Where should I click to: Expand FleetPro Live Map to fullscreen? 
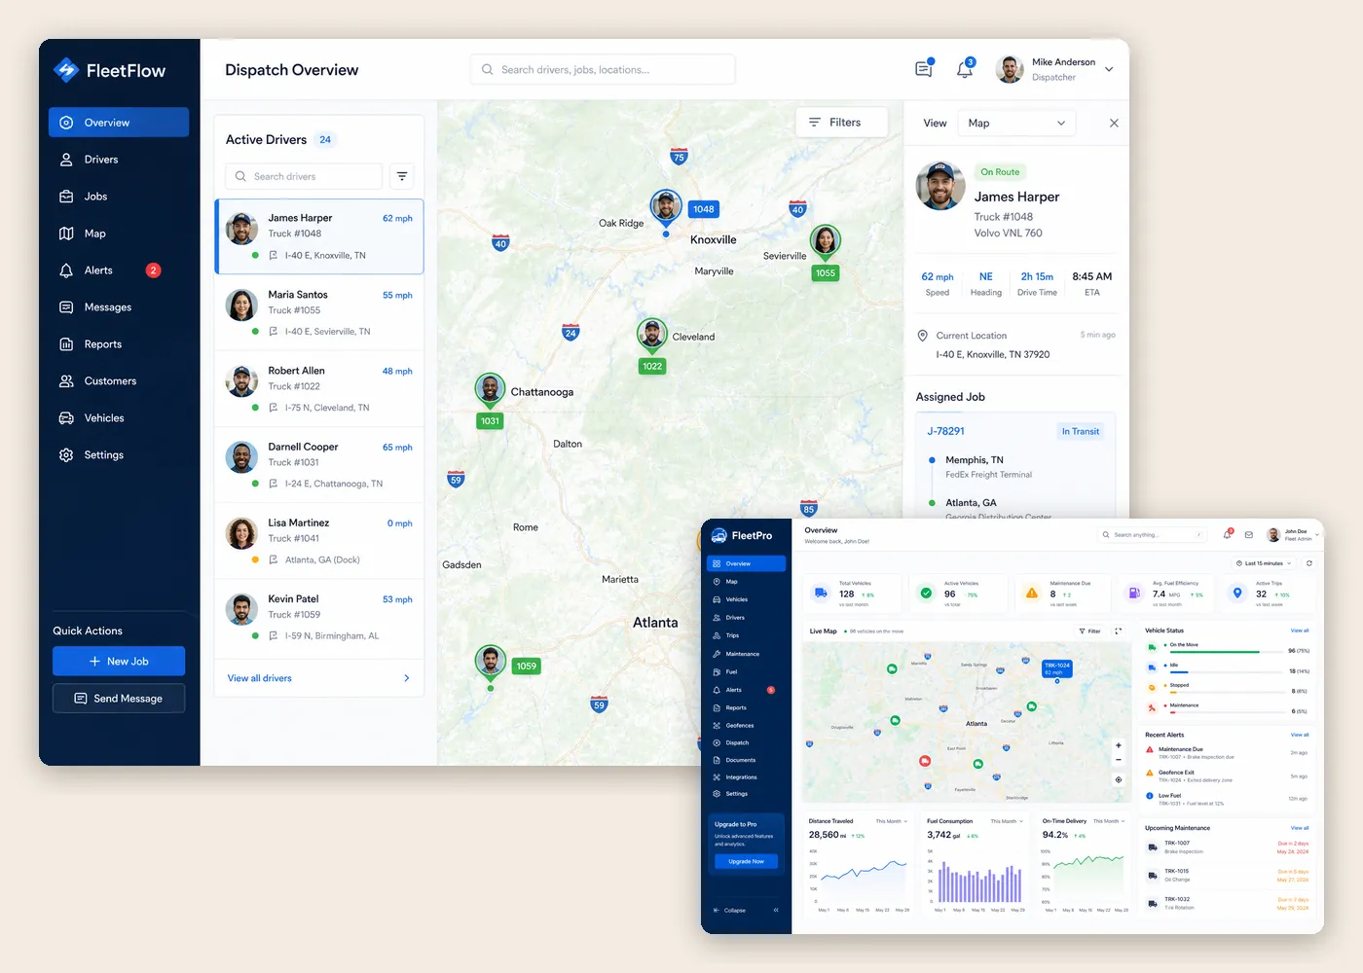1118,631
